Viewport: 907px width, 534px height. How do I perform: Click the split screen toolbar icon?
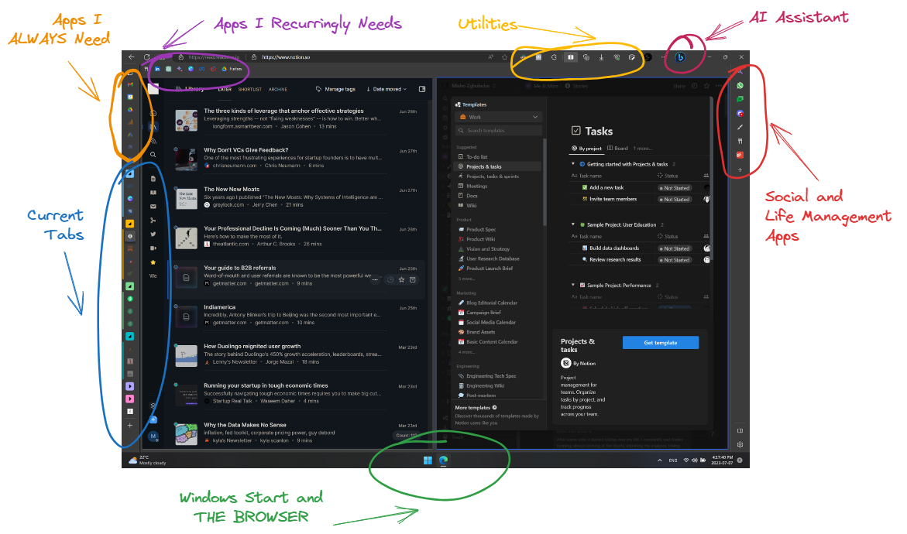pos(570,57)
